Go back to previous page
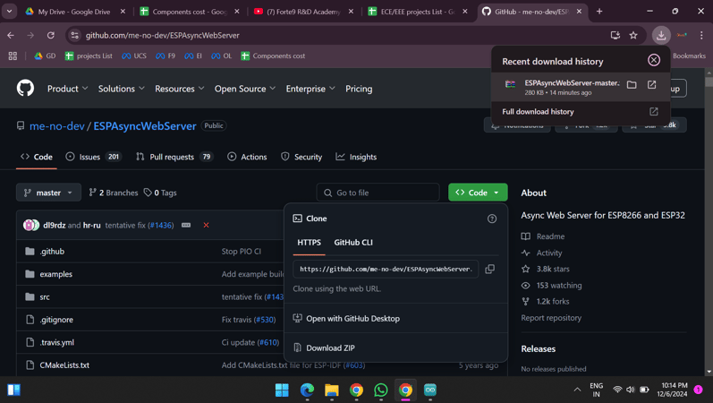Viewport: 713px width, 403px height. (11, 35)
